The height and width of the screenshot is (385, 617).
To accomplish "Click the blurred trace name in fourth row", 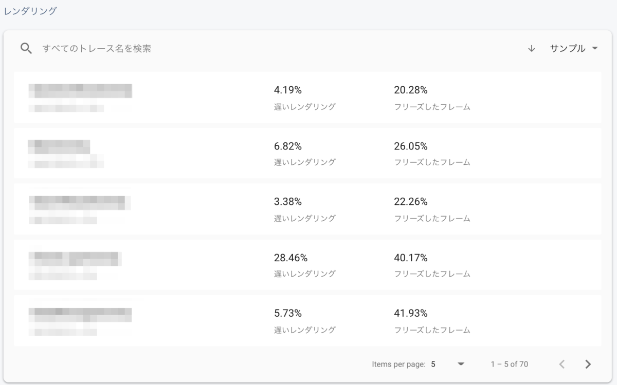I will [x=75, y=258].
